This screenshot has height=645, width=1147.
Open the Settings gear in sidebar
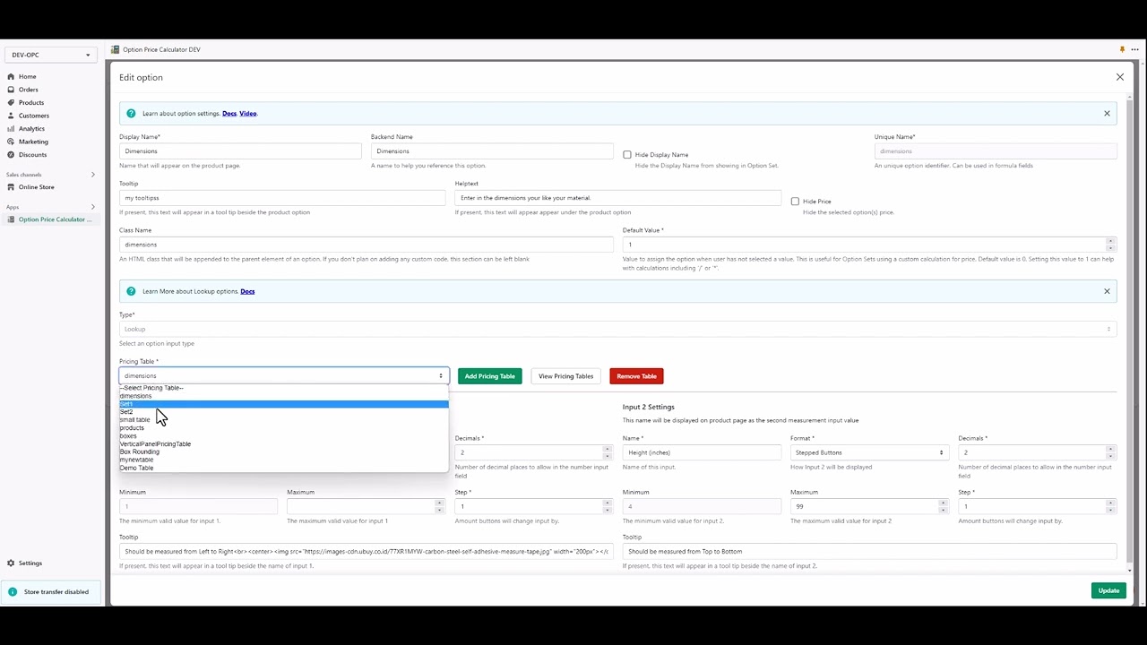coord(11,563)
